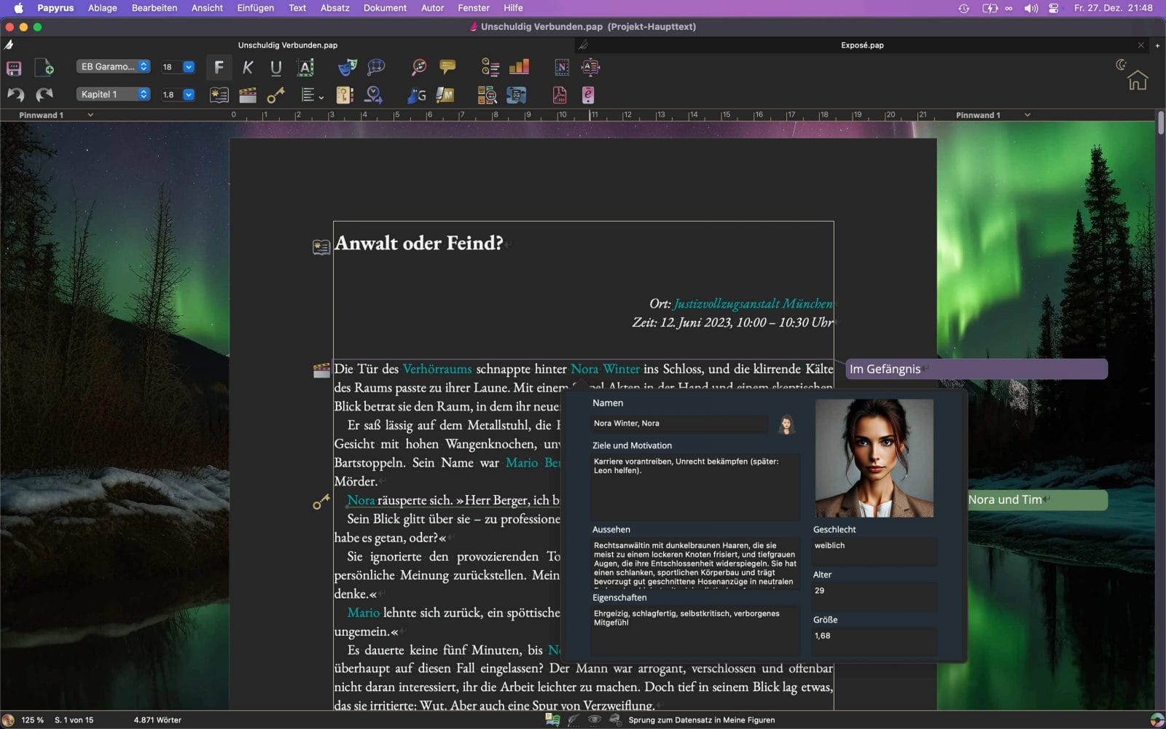
Task: Open the font family dropdown showing EB Garamond
Action: [113, 66]
